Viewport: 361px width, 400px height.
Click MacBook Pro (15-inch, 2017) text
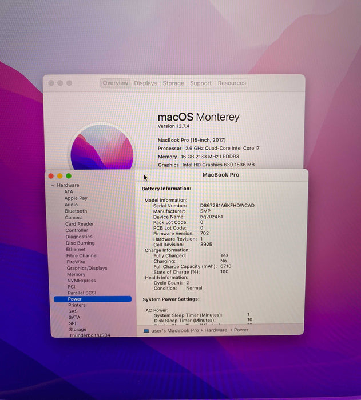click(192, 140)
